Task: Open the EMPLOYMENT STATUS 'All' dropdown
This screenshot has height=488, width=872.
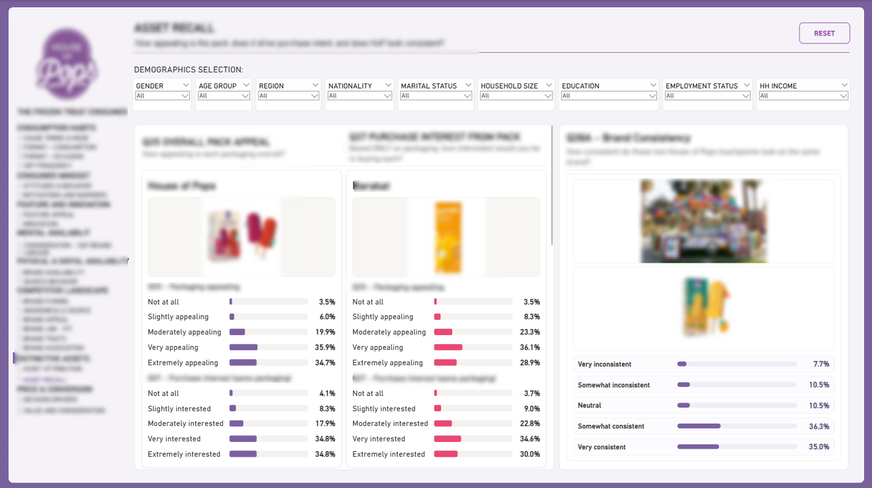Action: [x=707, y=96]
